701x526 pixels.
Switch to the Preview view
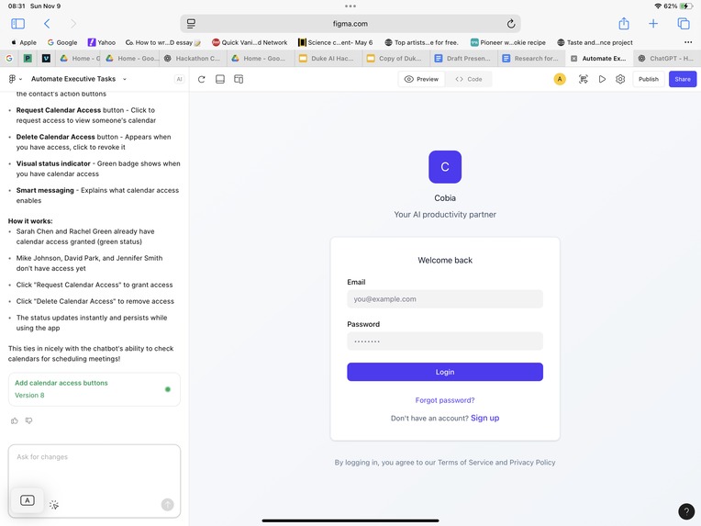click(421, 79)
